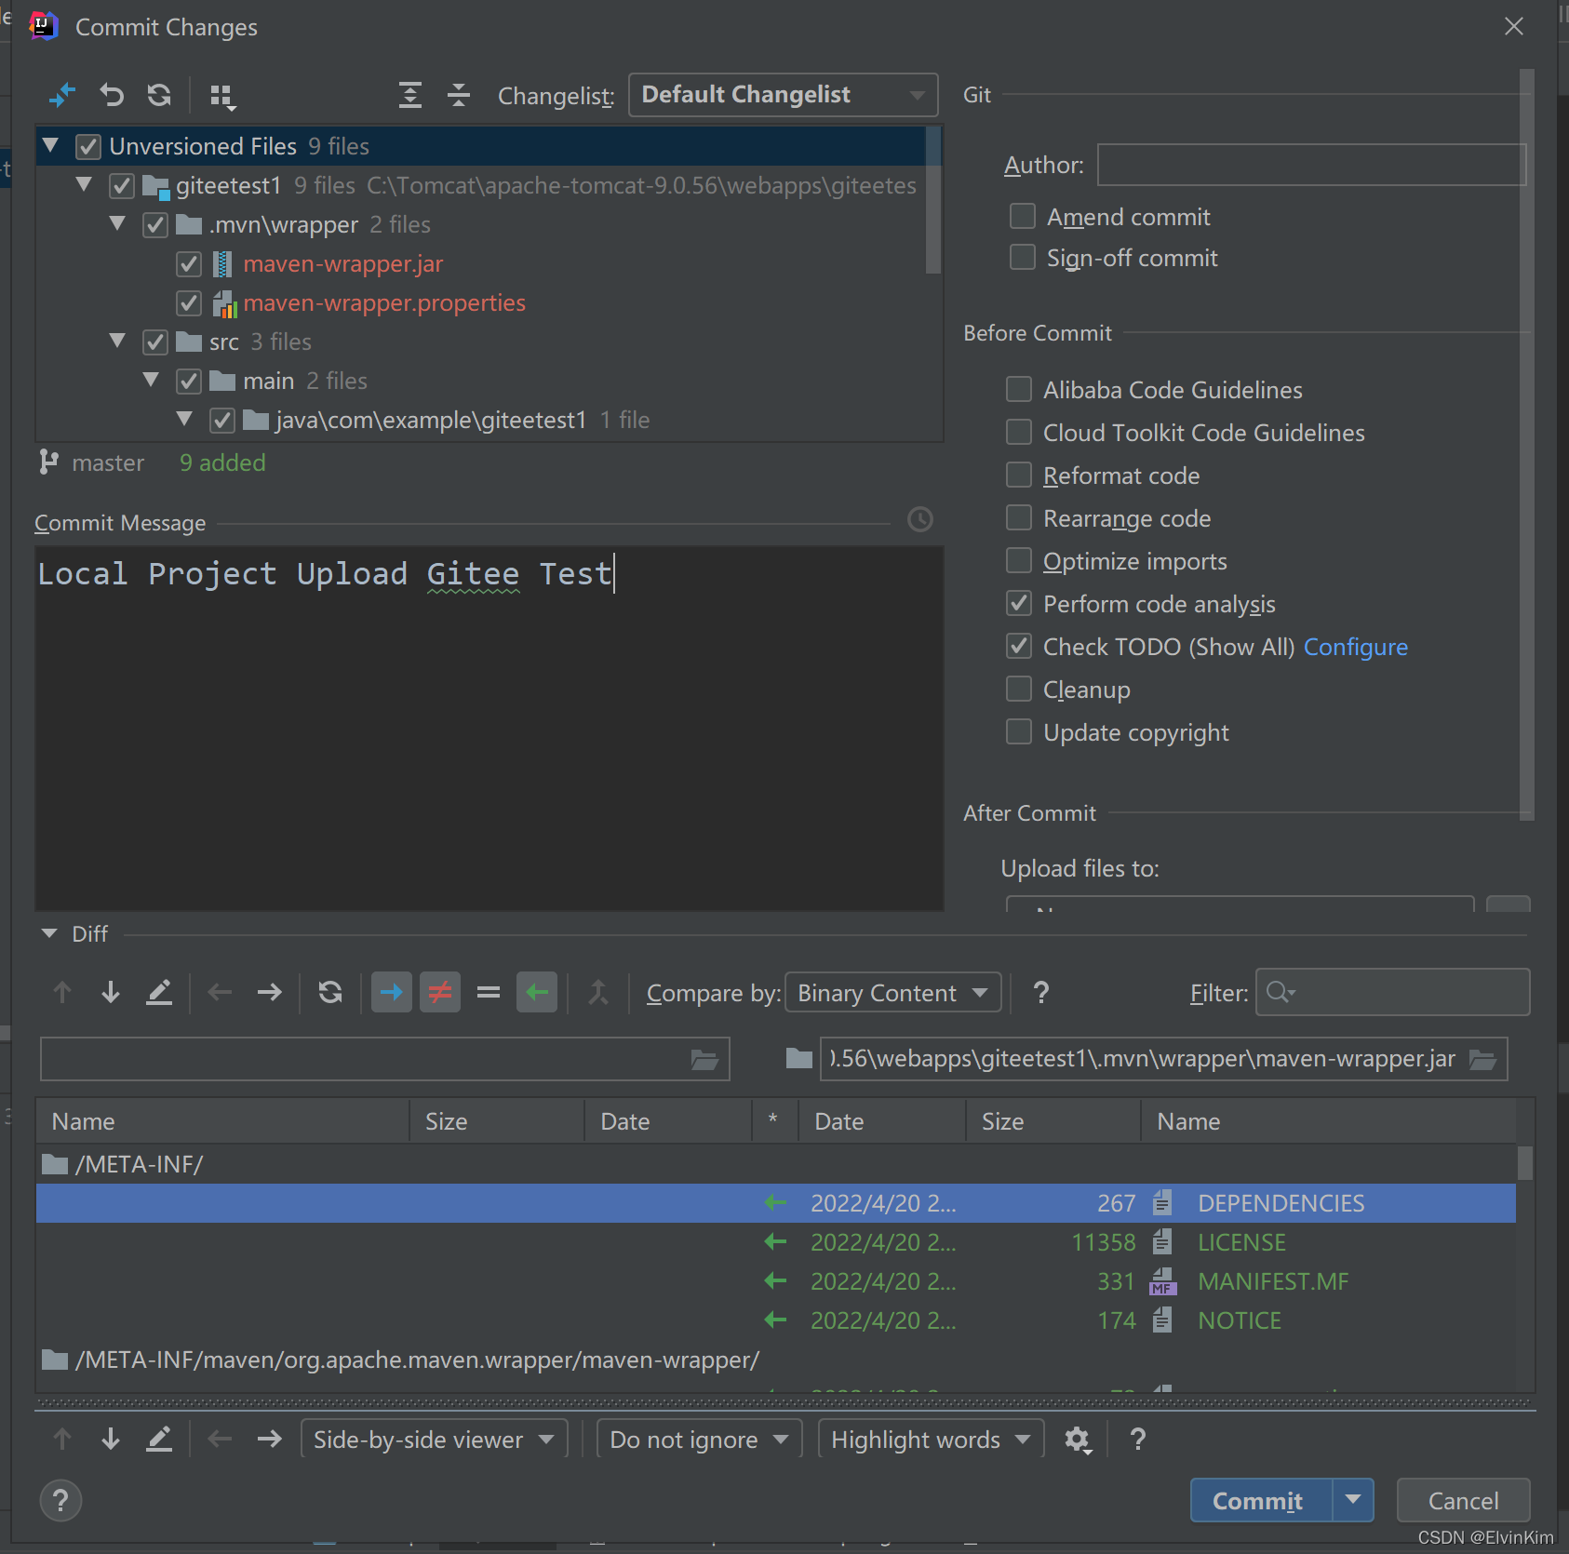Uncheck Perform code analysis
1569x1554 pixels.
click(x=1018, y=603)
